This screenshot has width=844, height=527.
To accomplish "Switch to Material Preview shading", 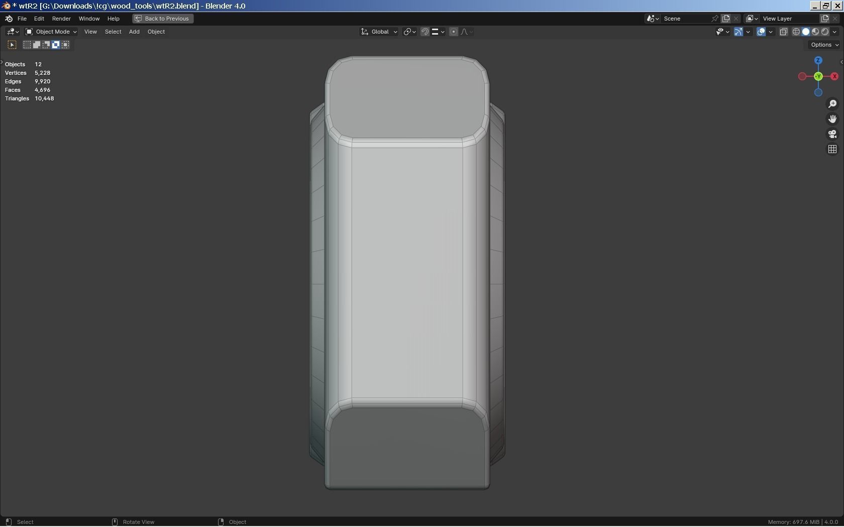I will [815, 32].
